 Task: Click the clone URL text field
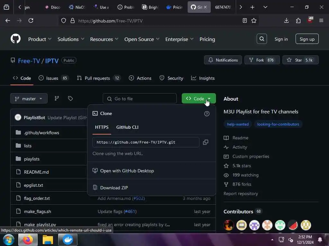(x=146, y=142)
